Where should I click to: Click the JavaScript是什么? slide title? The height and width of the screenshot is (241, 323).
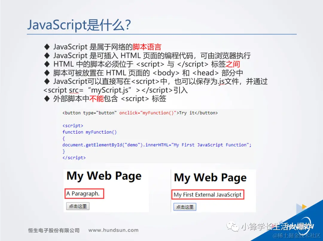point(79,25)
